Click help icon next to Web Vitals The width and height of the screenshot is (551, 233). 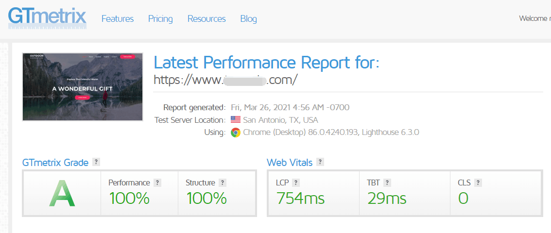point(320,162)
